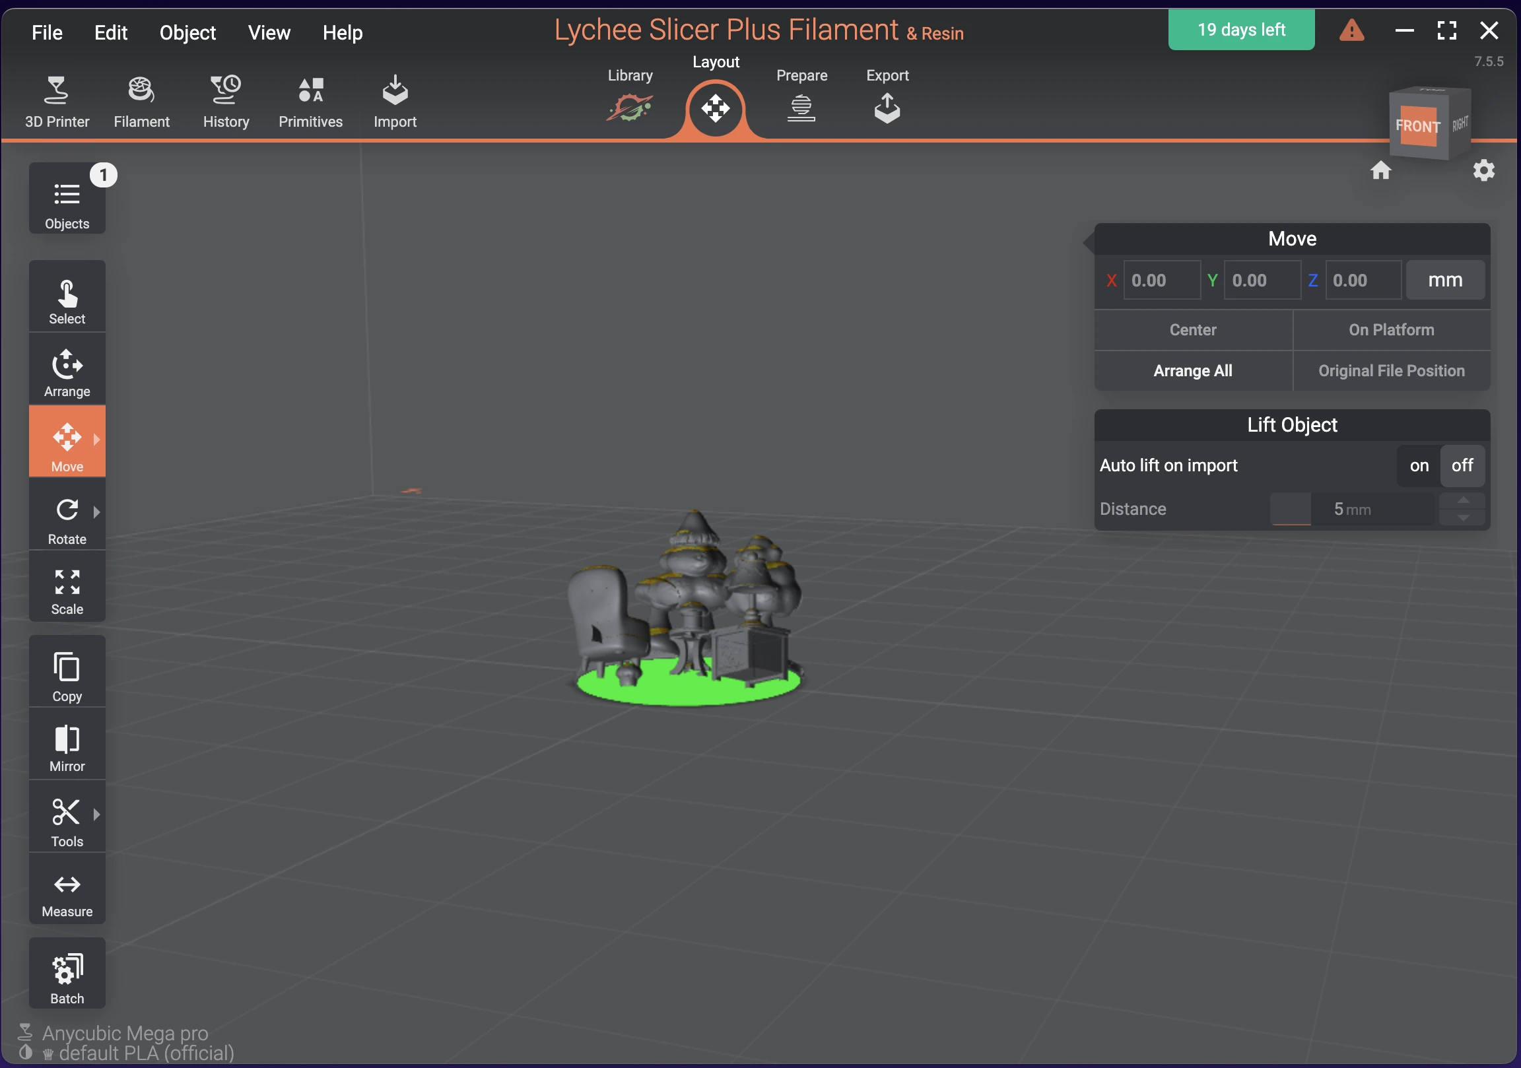Image resolution: width=1521 pixels, height=1068 pixels.
Task: Activate the Scale tool
Action: click(67, 589)
